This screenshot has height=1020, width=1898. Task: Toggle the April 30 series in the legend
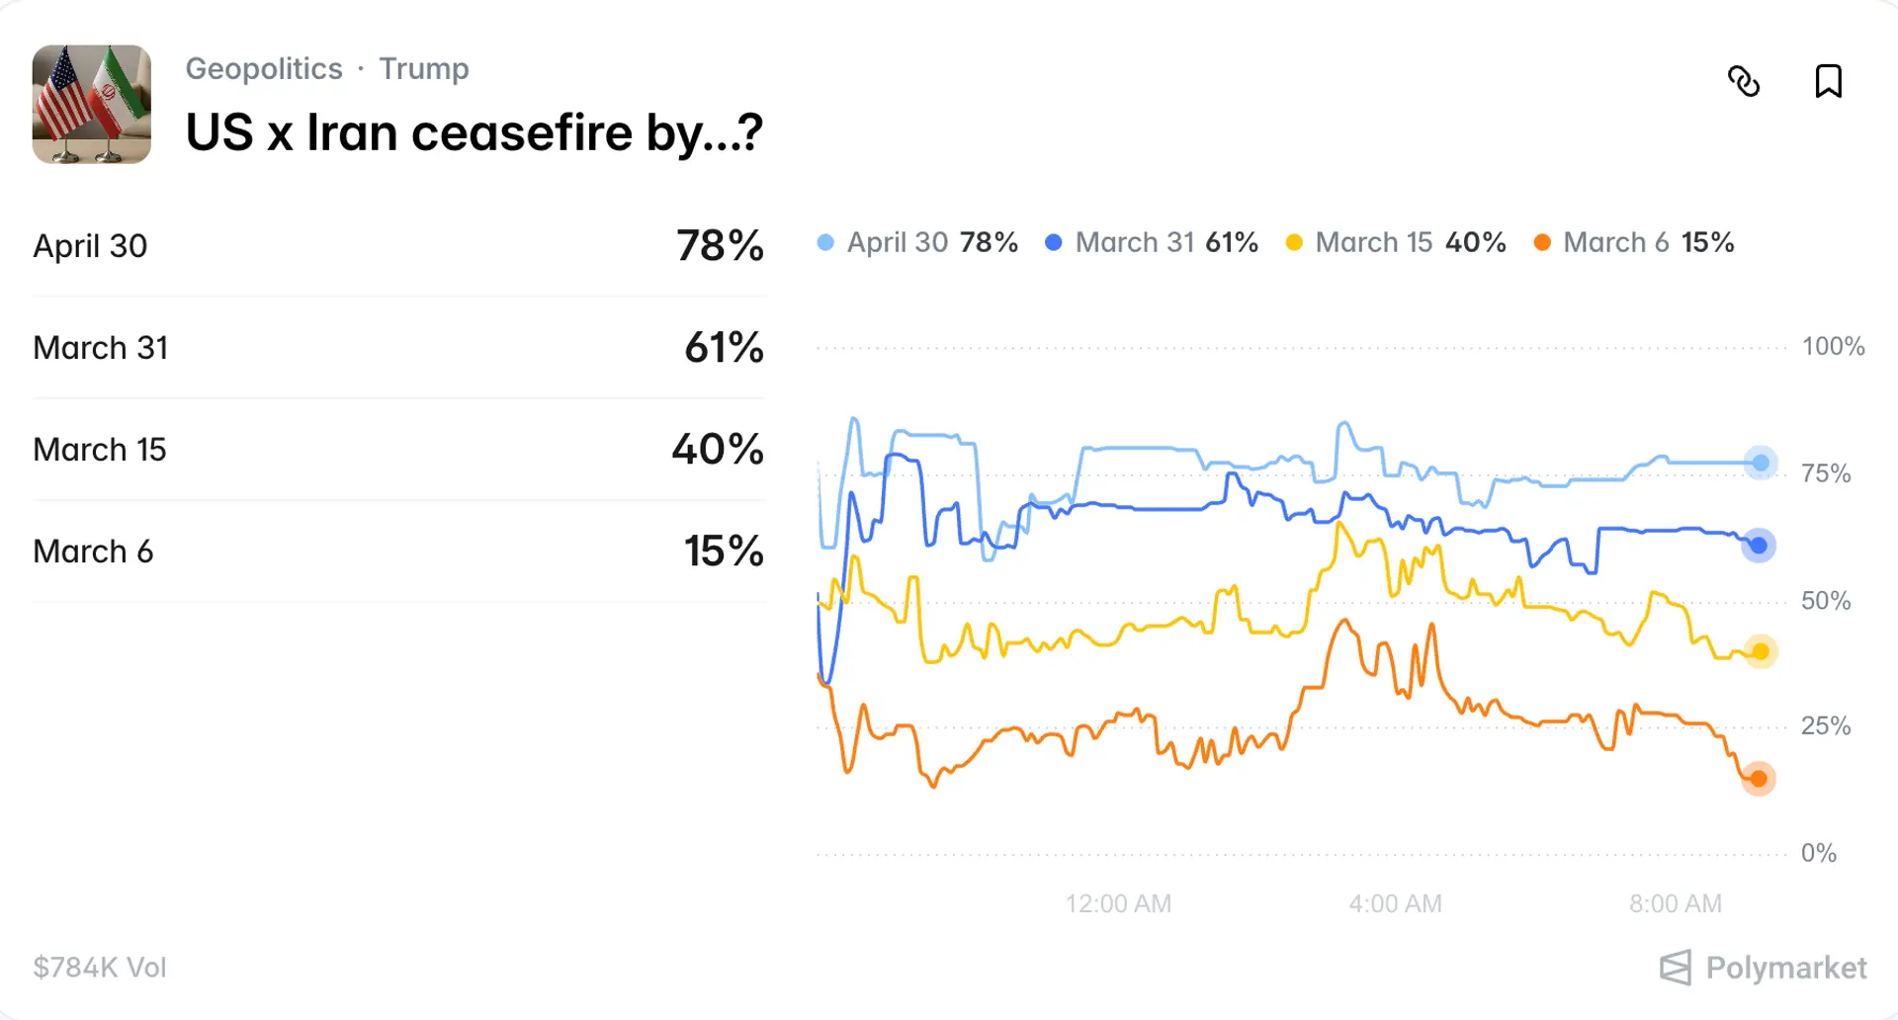coord(918,242)
